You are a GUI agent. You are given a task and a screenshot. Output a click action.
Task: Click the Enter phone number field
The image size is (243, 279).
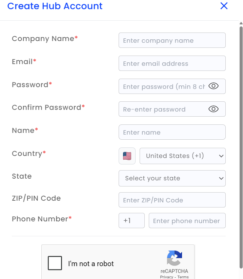click(187, 221)
